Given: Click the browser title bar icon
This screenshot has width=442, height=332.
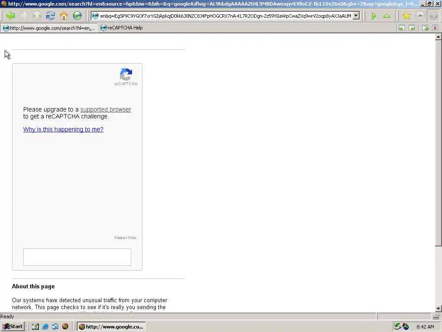Looking at the screenshot, I should 3,4.
